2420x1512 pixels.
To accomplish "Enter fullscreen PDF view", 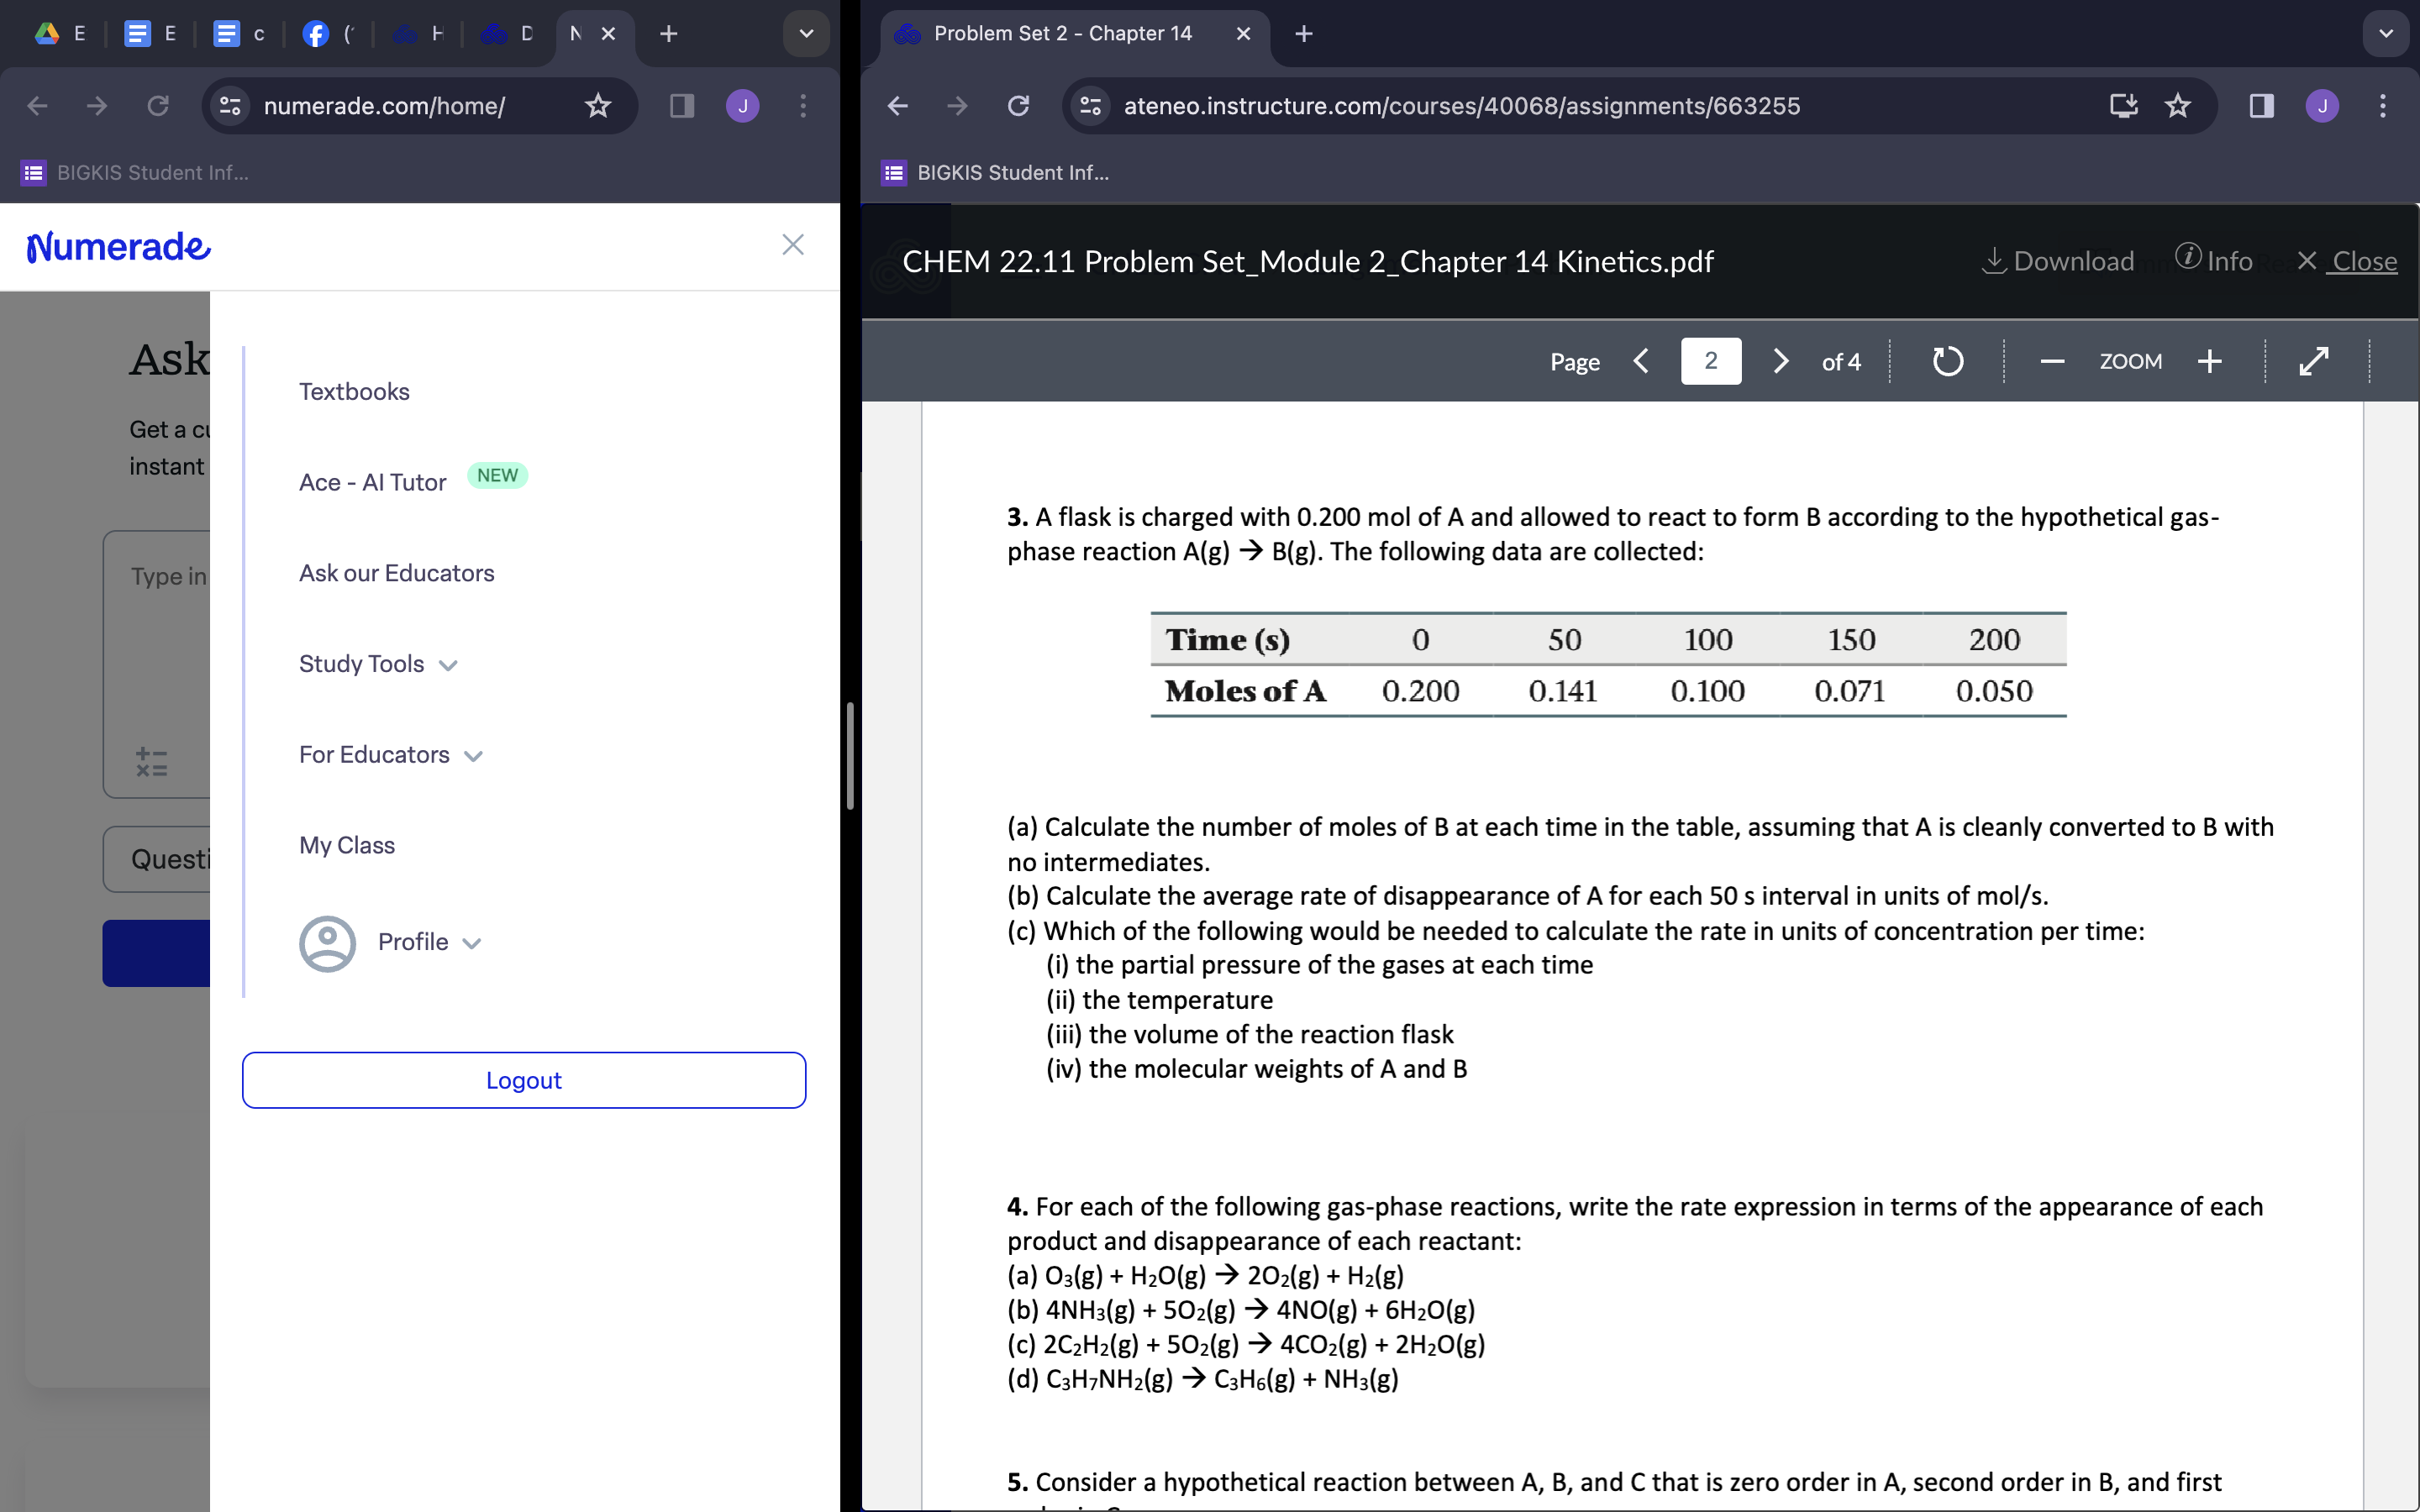I will coord(2313,361).
